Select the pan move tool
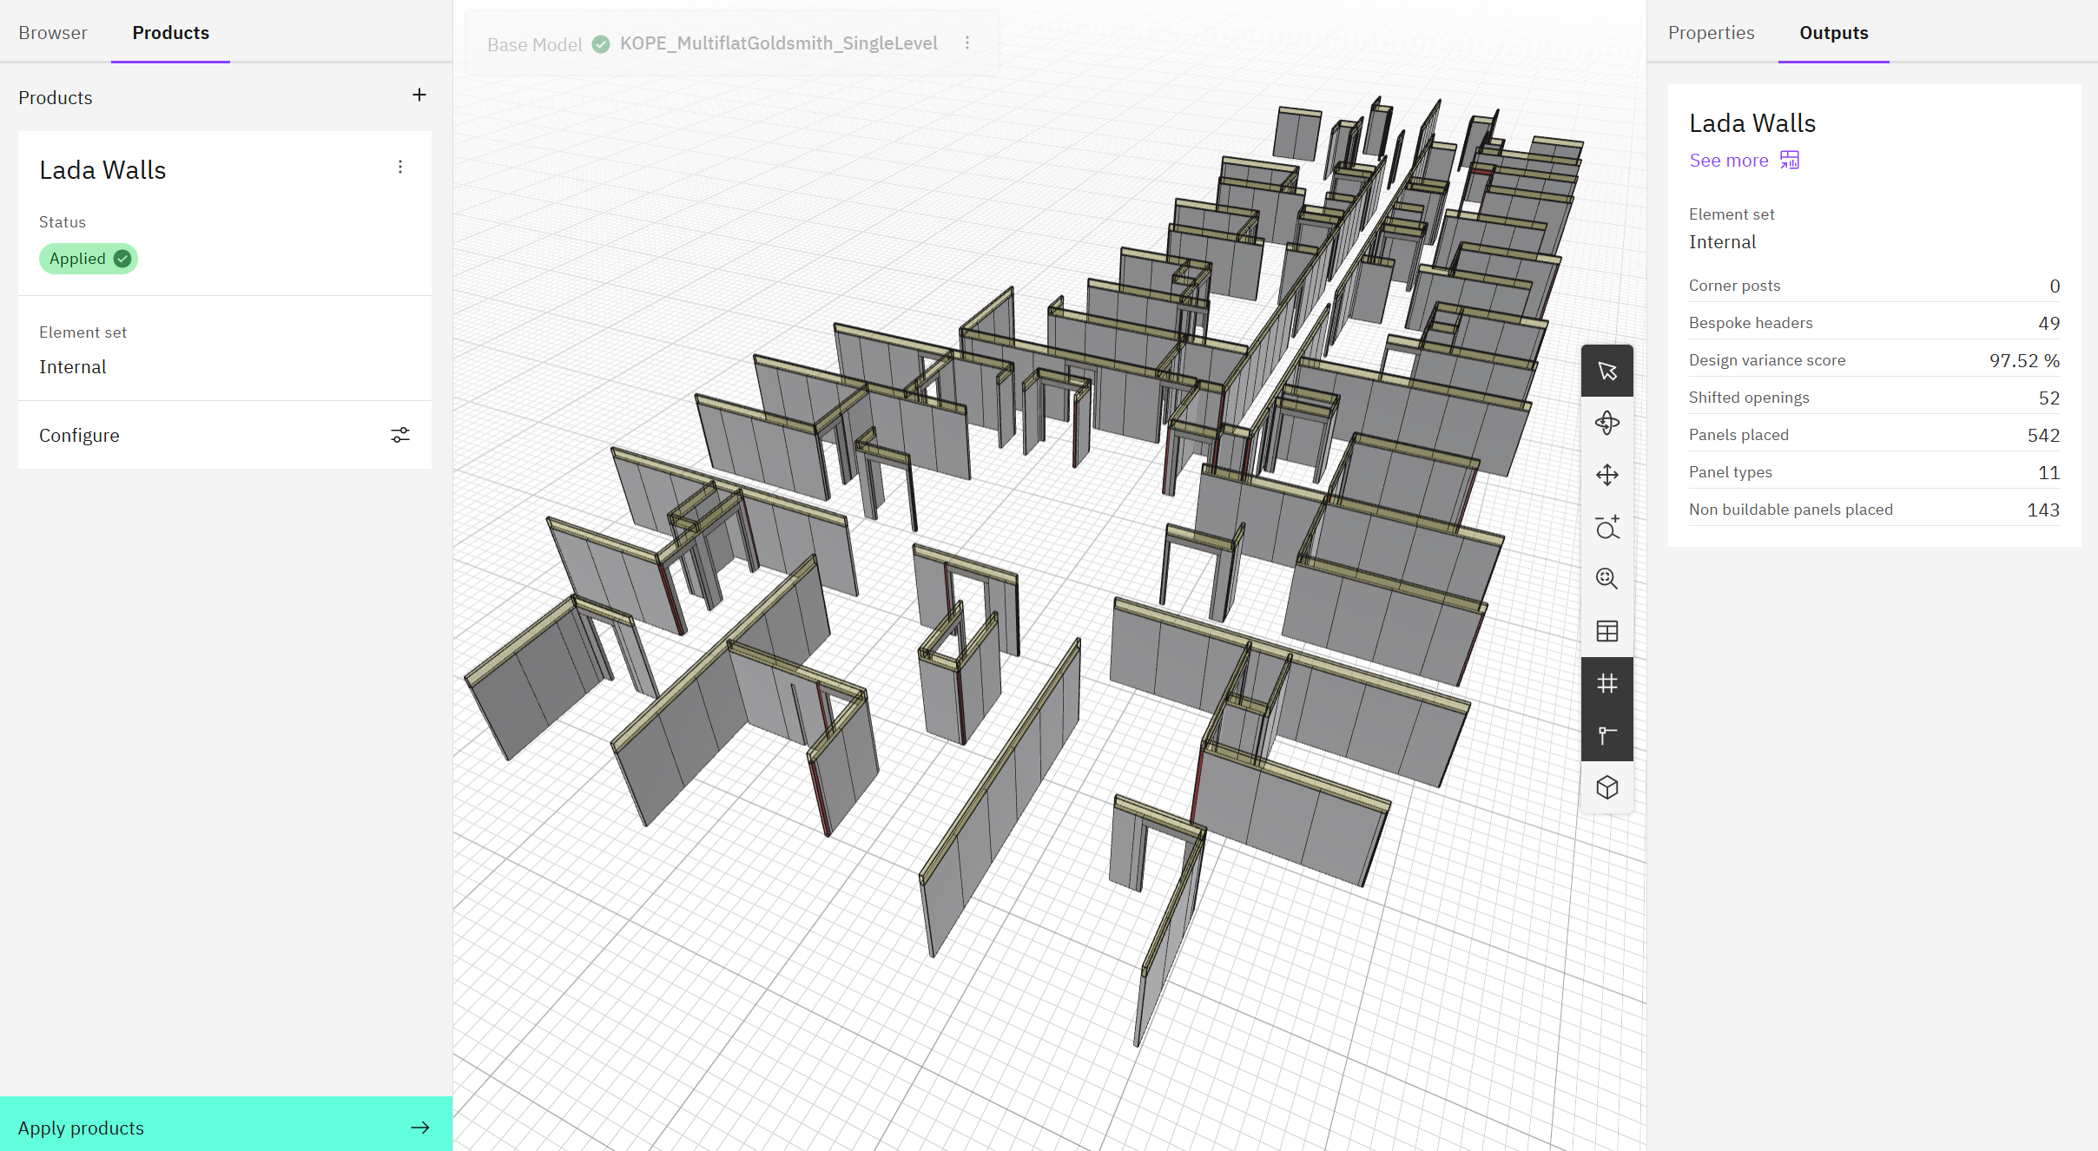Image resolution: width=2098 pixels, height=1151 pixels. [1606, 475]
